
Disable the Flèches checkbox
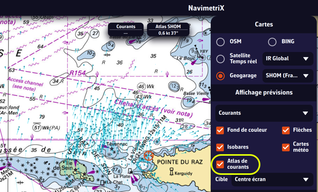coord(286,130)
